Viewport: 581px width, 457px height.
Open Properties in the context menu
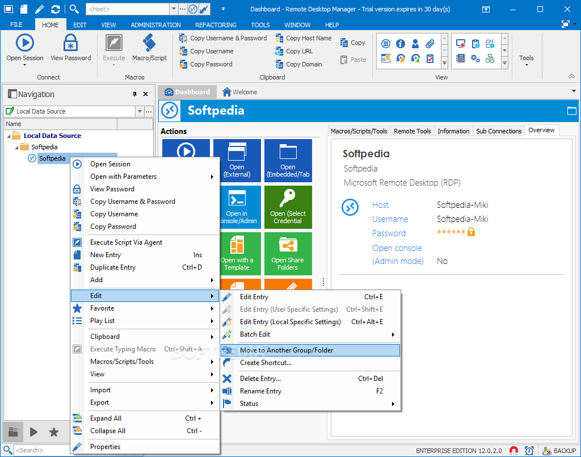point(145,447)
